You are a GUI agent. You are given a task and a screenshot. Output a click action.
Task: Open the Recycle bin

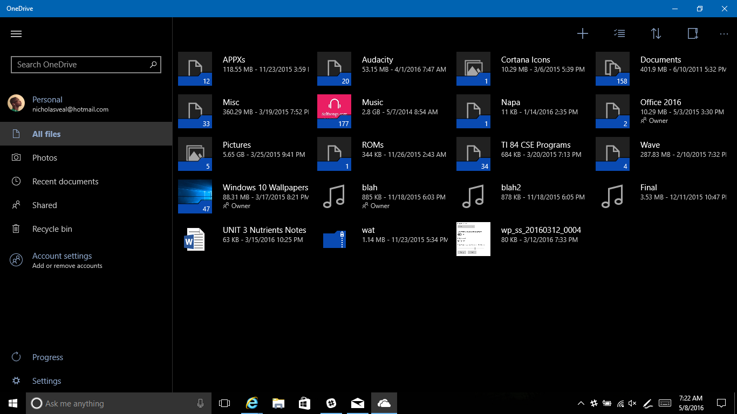coord(86,229)
